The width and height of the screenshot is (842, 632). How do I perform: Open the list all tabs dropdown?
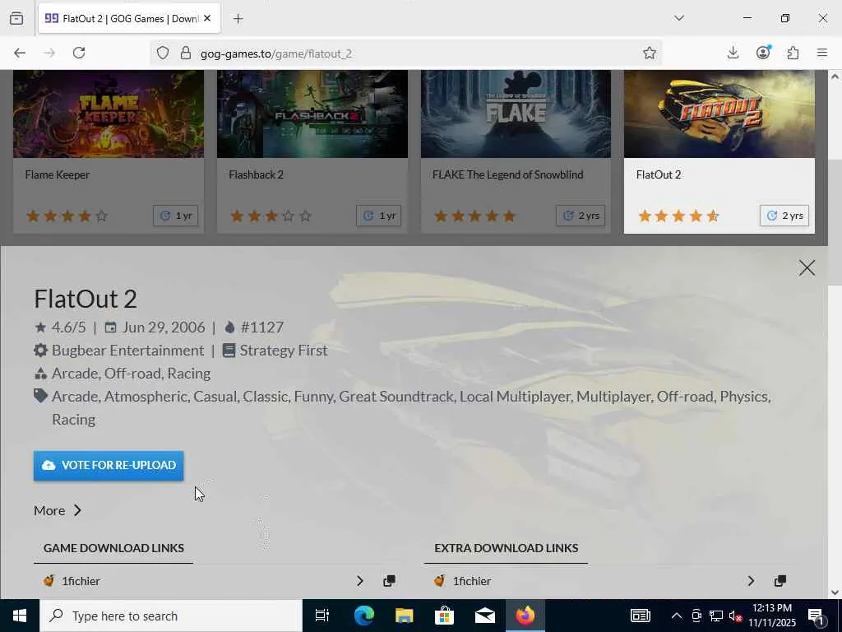tap(679, 18)
